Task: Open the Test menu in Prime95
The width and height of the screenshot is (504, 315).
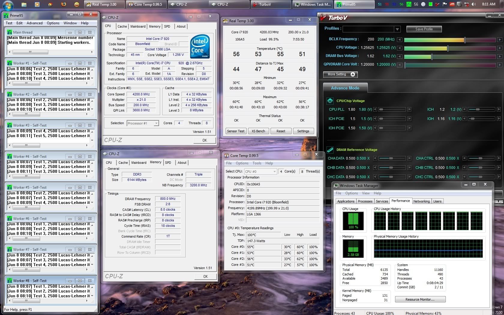Action: pos(9,23)
